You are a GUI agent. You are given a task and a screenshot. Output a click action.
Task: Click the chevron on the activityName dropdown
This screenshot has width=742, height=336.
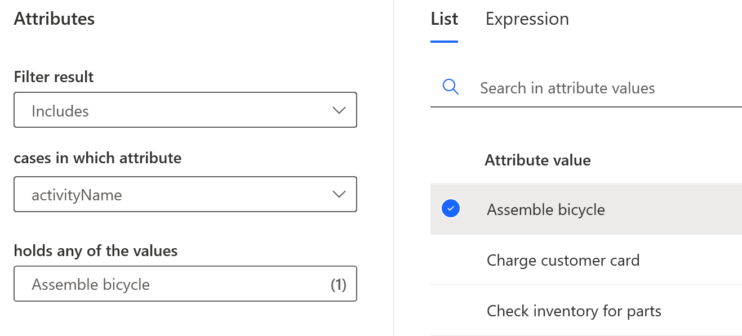(339, 194)
